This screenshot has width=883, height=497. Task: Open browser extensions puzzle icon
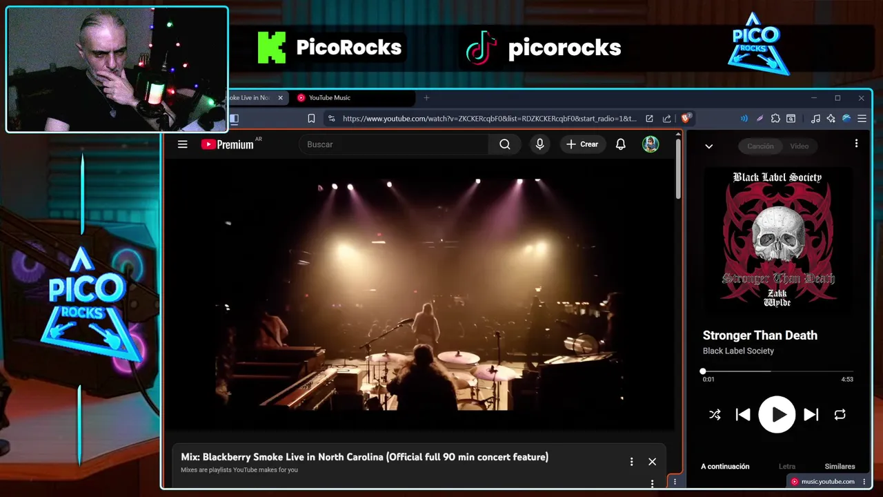pyautogui.click(x=775, y=119)
